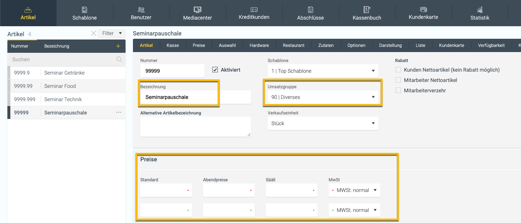Screen dimensions: 521x223
Task: Check the Mitarbeiterverzehr option
Action: tap(398, 90)
